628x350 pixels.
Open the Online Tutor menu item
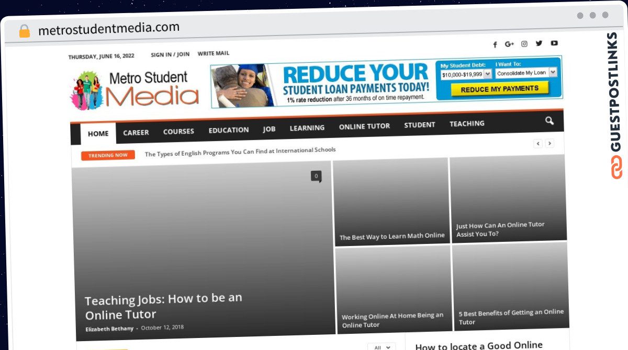click(x=364, y=126)
